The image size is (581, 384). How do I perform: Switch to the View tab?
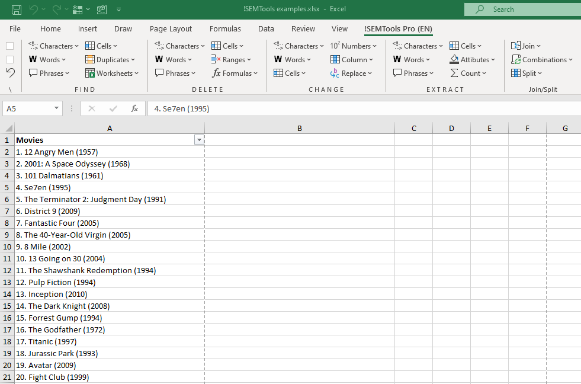click(x=339, y=29)
